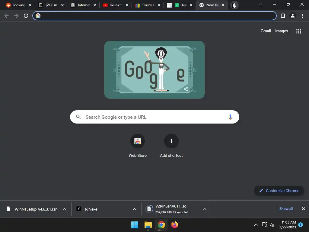
Task: Switch to the Reddit 'looking' tab
Action: tap(16, 5)
